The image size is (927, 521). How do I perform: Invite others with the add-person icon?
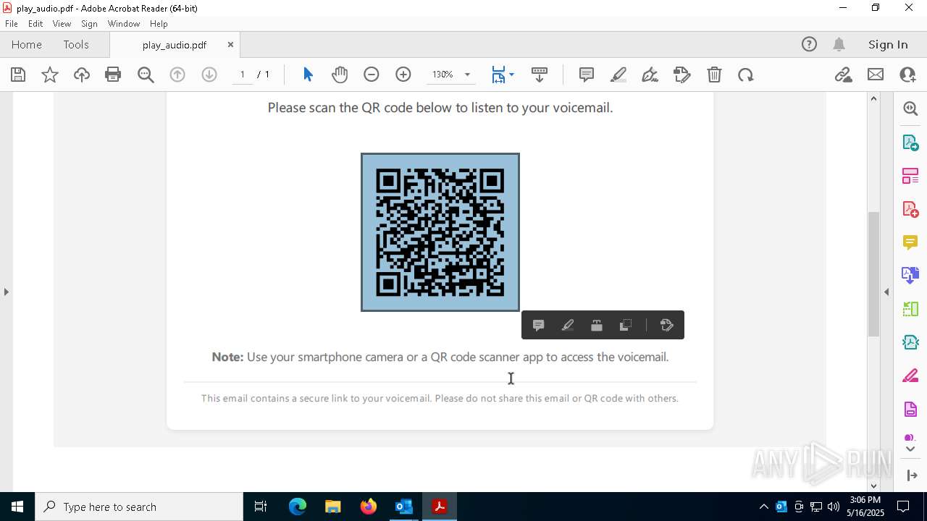click(x=907, y=75)
